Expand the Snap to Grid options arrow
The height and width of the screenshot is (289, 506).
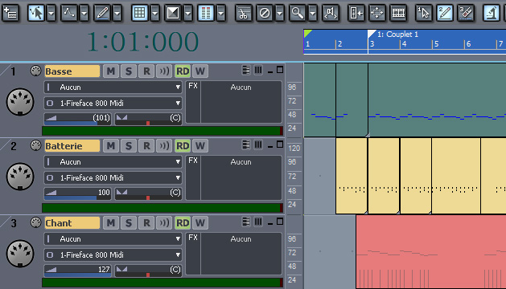(x=155, y=13)
